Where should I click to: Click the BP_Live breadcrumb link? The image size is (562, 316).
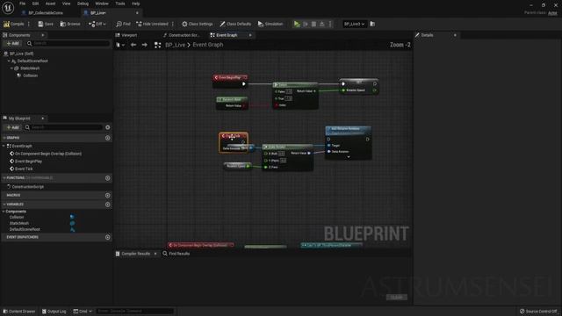point(176,45)
